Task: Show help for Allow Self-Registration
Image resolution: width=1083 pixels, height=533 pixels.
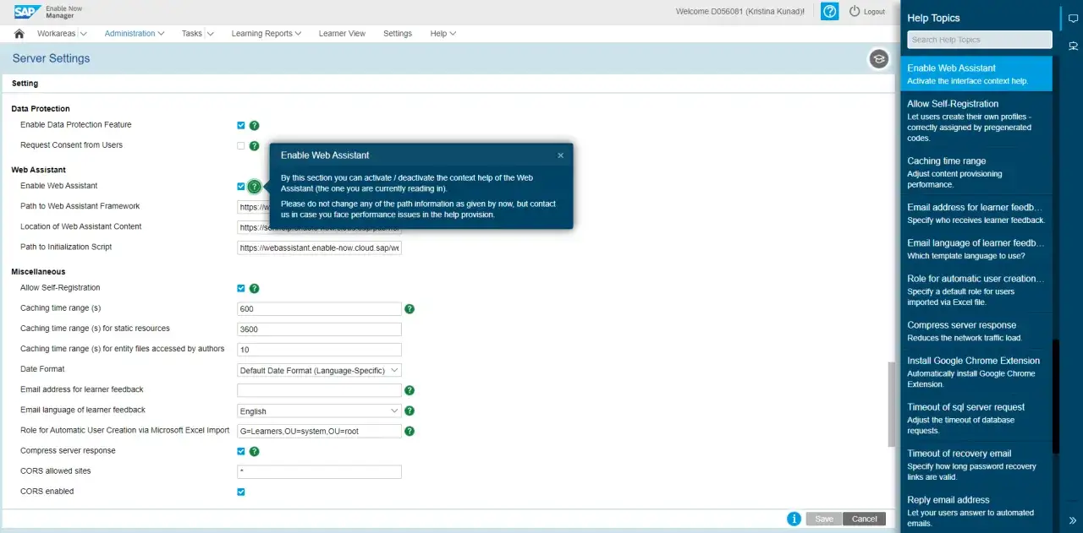Action: click(x=254, y=288)
